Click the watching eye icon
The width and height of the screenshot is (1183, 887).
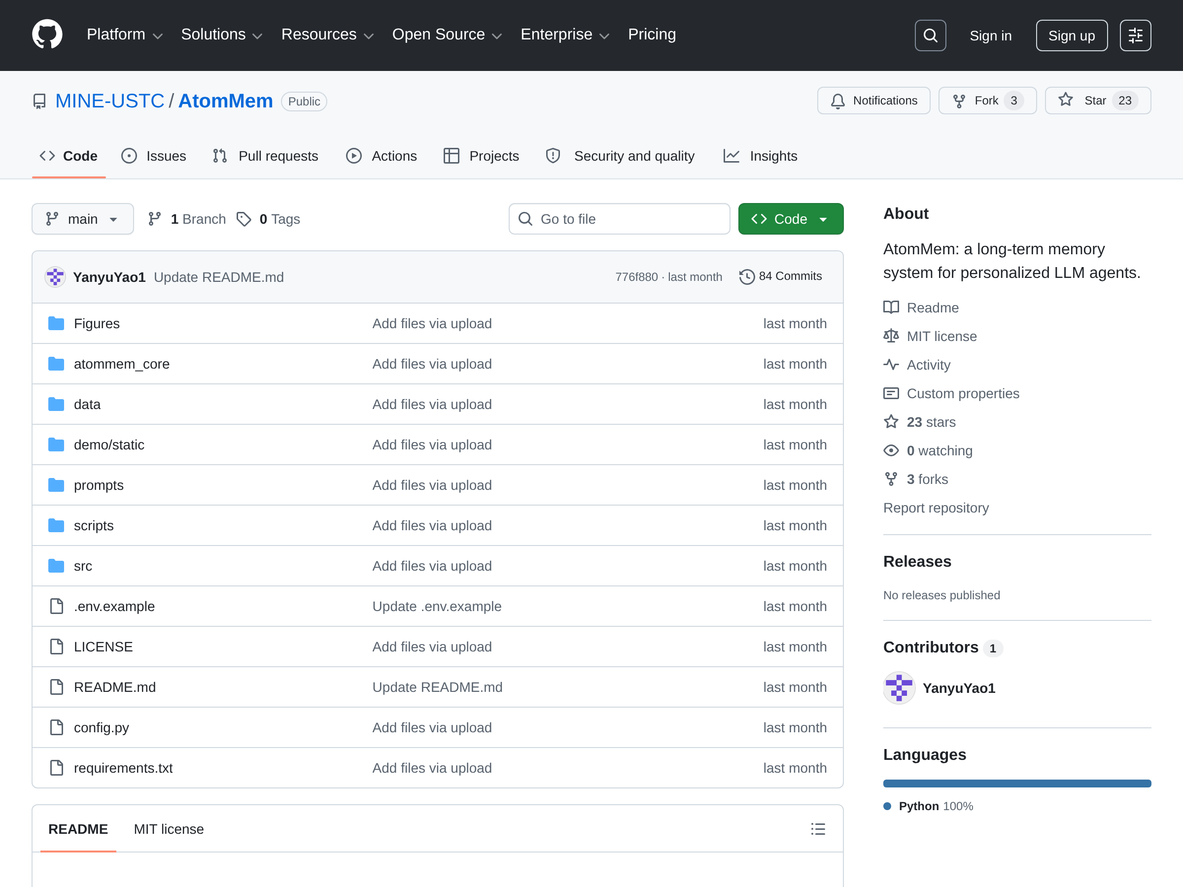point(891,450)
